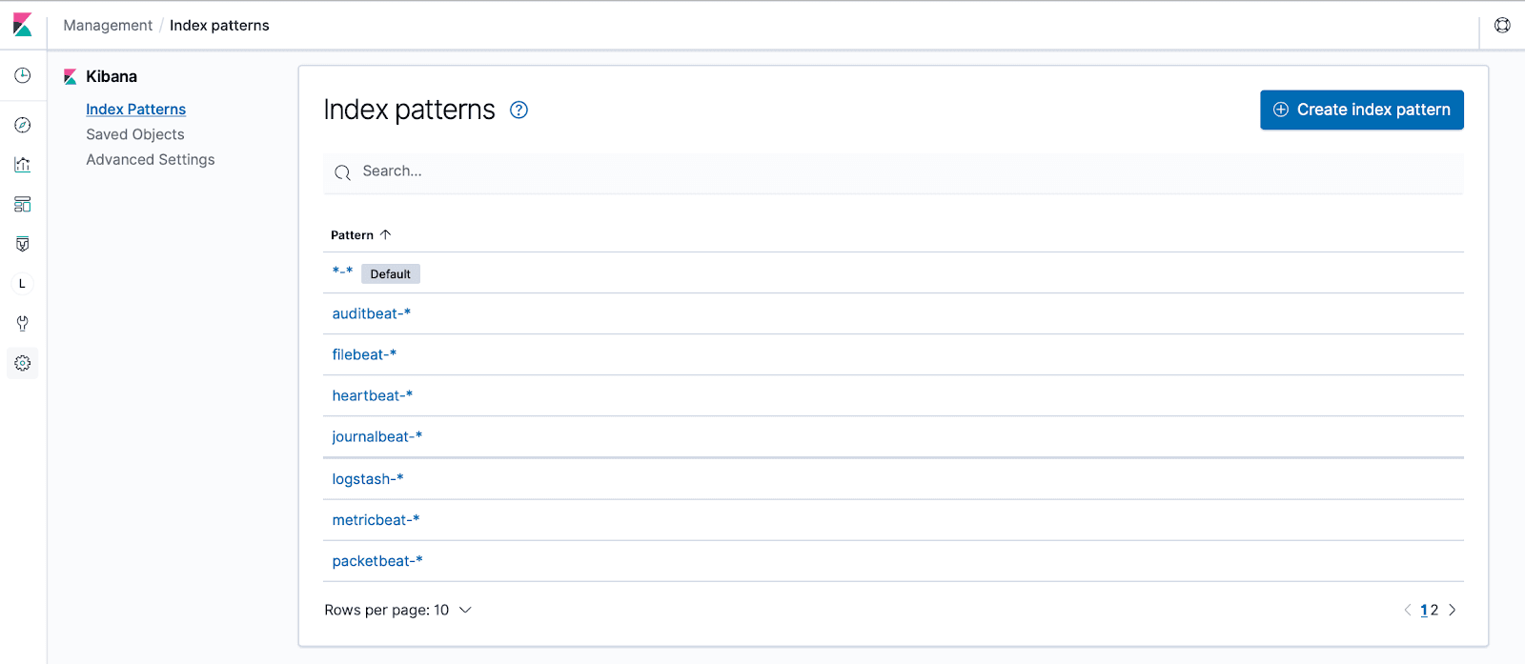Expand the Rows per page dropdown
This screenshot has width=1525, height=664.
(x=398, y=610)
